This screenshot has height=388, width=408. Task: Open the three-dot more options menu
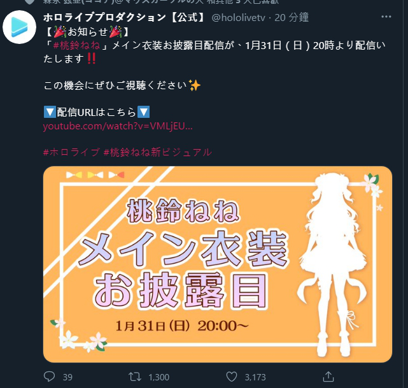click(x=386, y=17)
